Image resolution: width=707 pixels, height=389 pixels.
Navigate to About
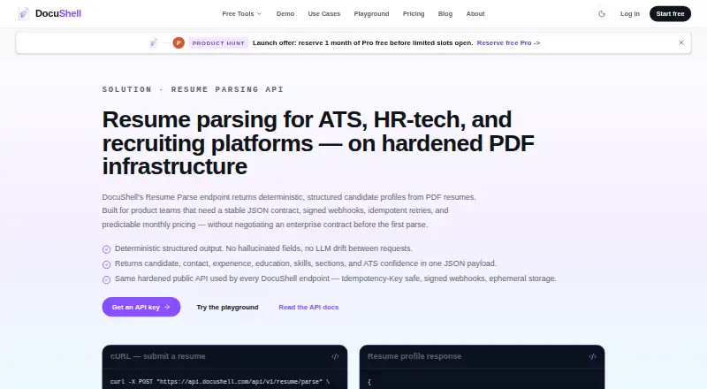[475, 14]
